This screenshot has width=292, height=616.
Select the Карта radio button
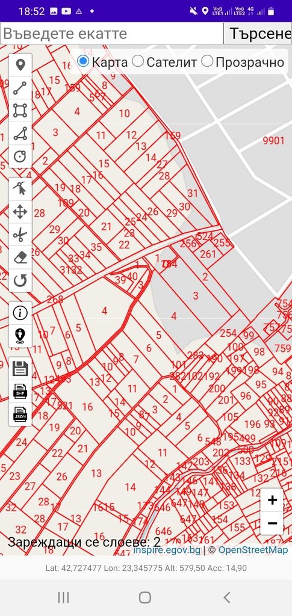coord(83,61)
